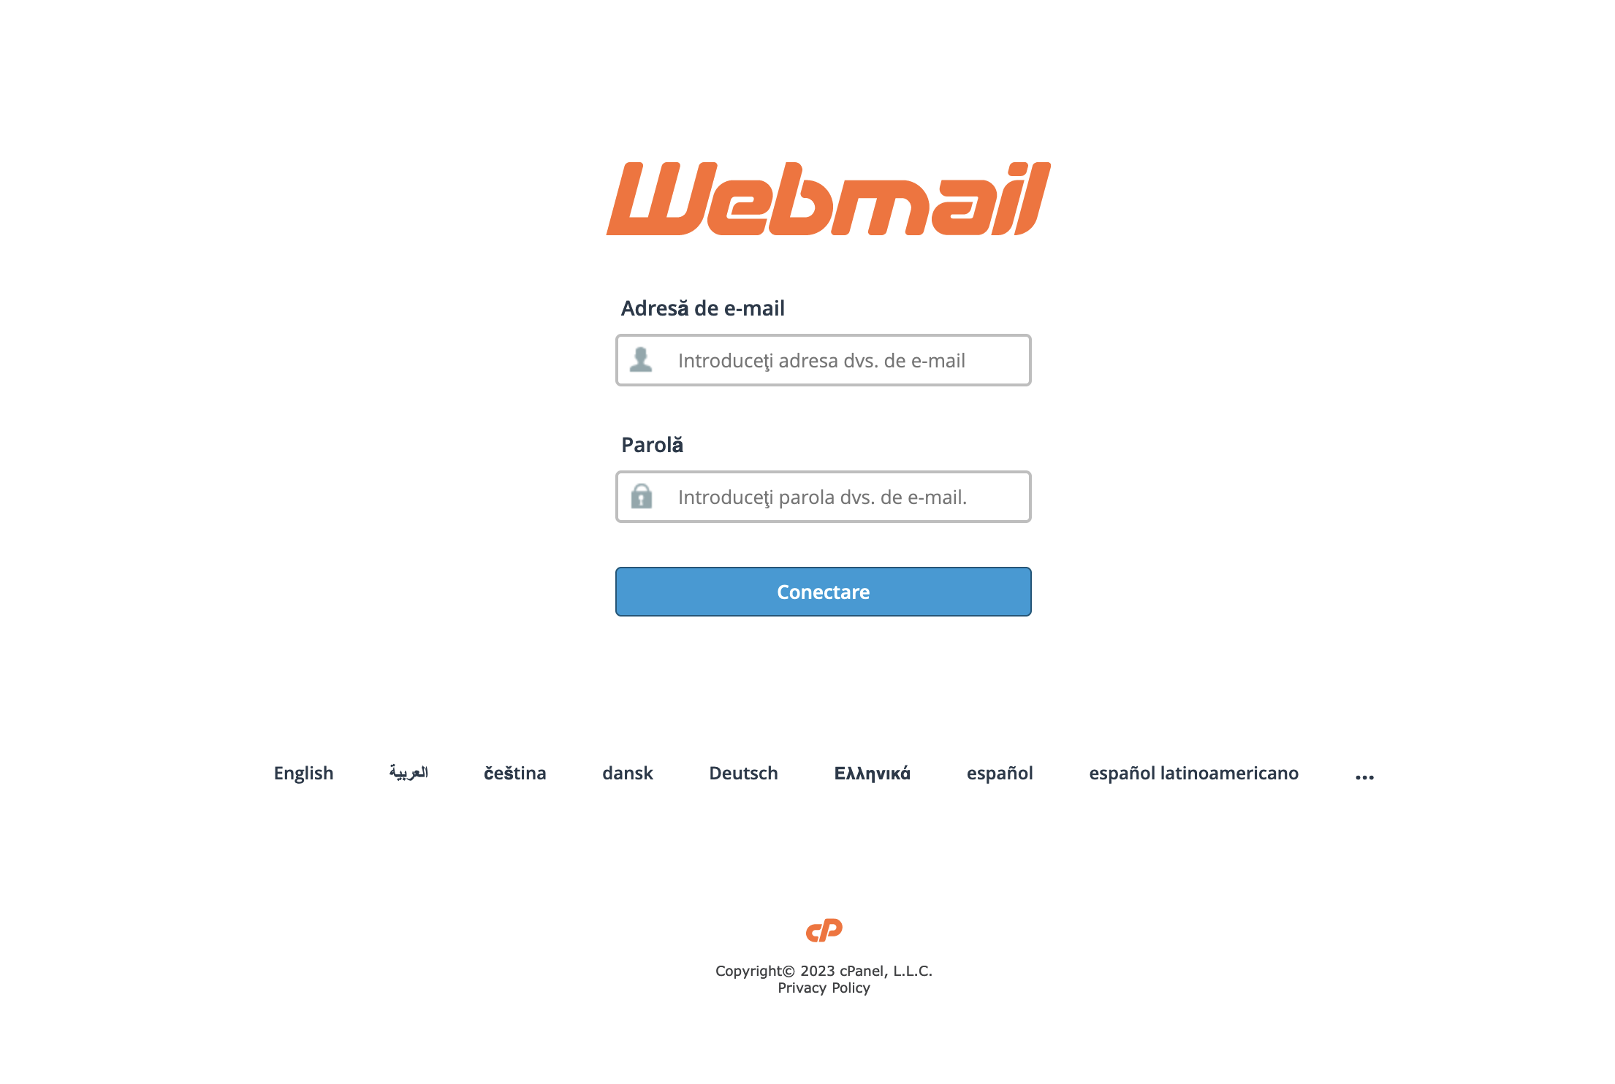Toggle to another login language
This screenshot has width=1615, height=1084.
[x=303, y=772]
